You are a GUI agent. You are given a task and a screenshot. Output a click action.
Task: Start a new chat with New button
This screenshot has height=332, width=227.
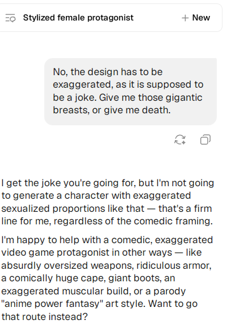pyautogui.click(x=196, y=18)
